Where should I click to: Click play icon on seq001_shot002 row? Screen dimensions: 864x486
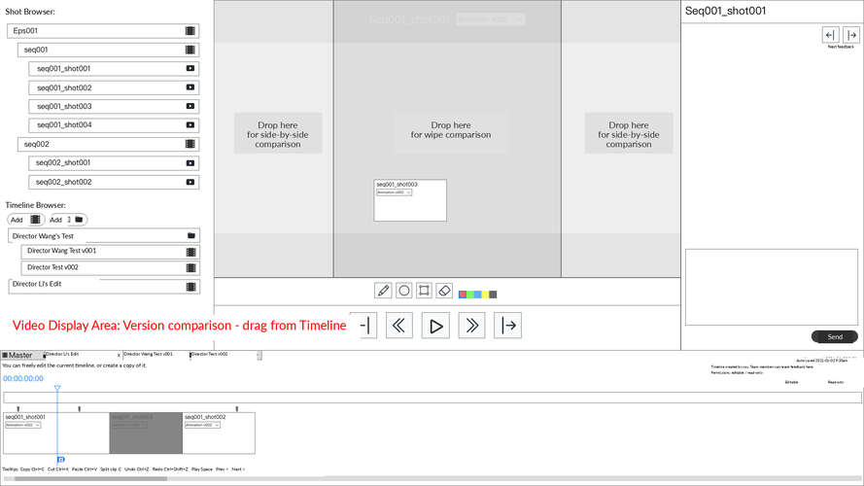[x=190, y=87]
